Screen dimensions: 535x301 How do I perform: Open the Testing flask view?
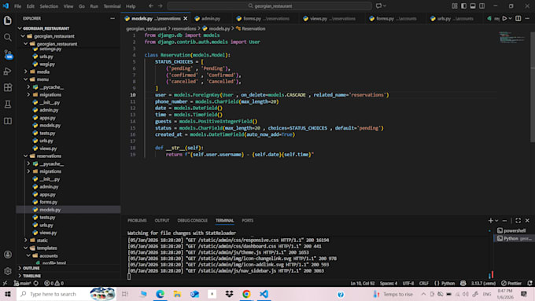coord(8,105)
